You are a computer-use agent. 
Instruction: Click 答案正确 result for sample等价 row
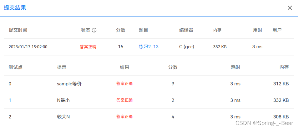pos(124,84)
